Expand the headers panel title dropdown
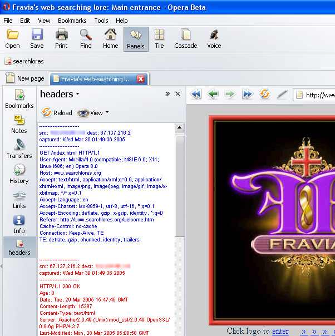The width and height of the screenshot is (335, 336). click(77, 94)
